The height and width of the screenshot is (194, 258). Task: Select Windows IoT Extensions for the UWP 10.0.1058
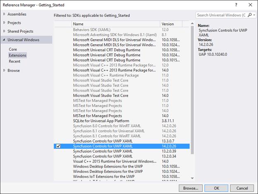(122, 177)
